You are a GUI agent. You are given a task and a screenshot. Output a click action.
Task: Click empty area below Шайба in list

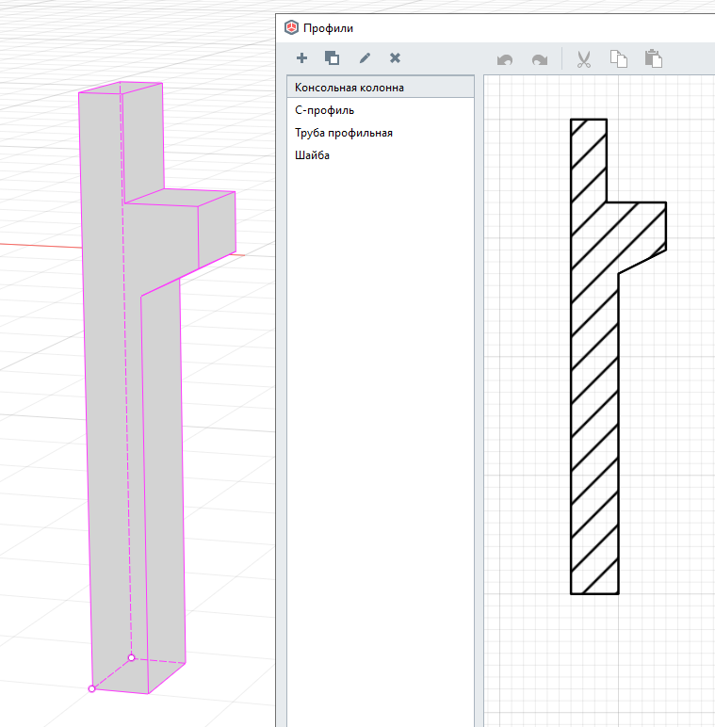(x=377, y=424)
